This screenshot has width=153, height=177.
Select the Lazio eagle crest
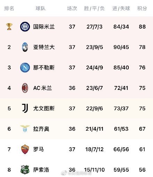coord(25,129)
